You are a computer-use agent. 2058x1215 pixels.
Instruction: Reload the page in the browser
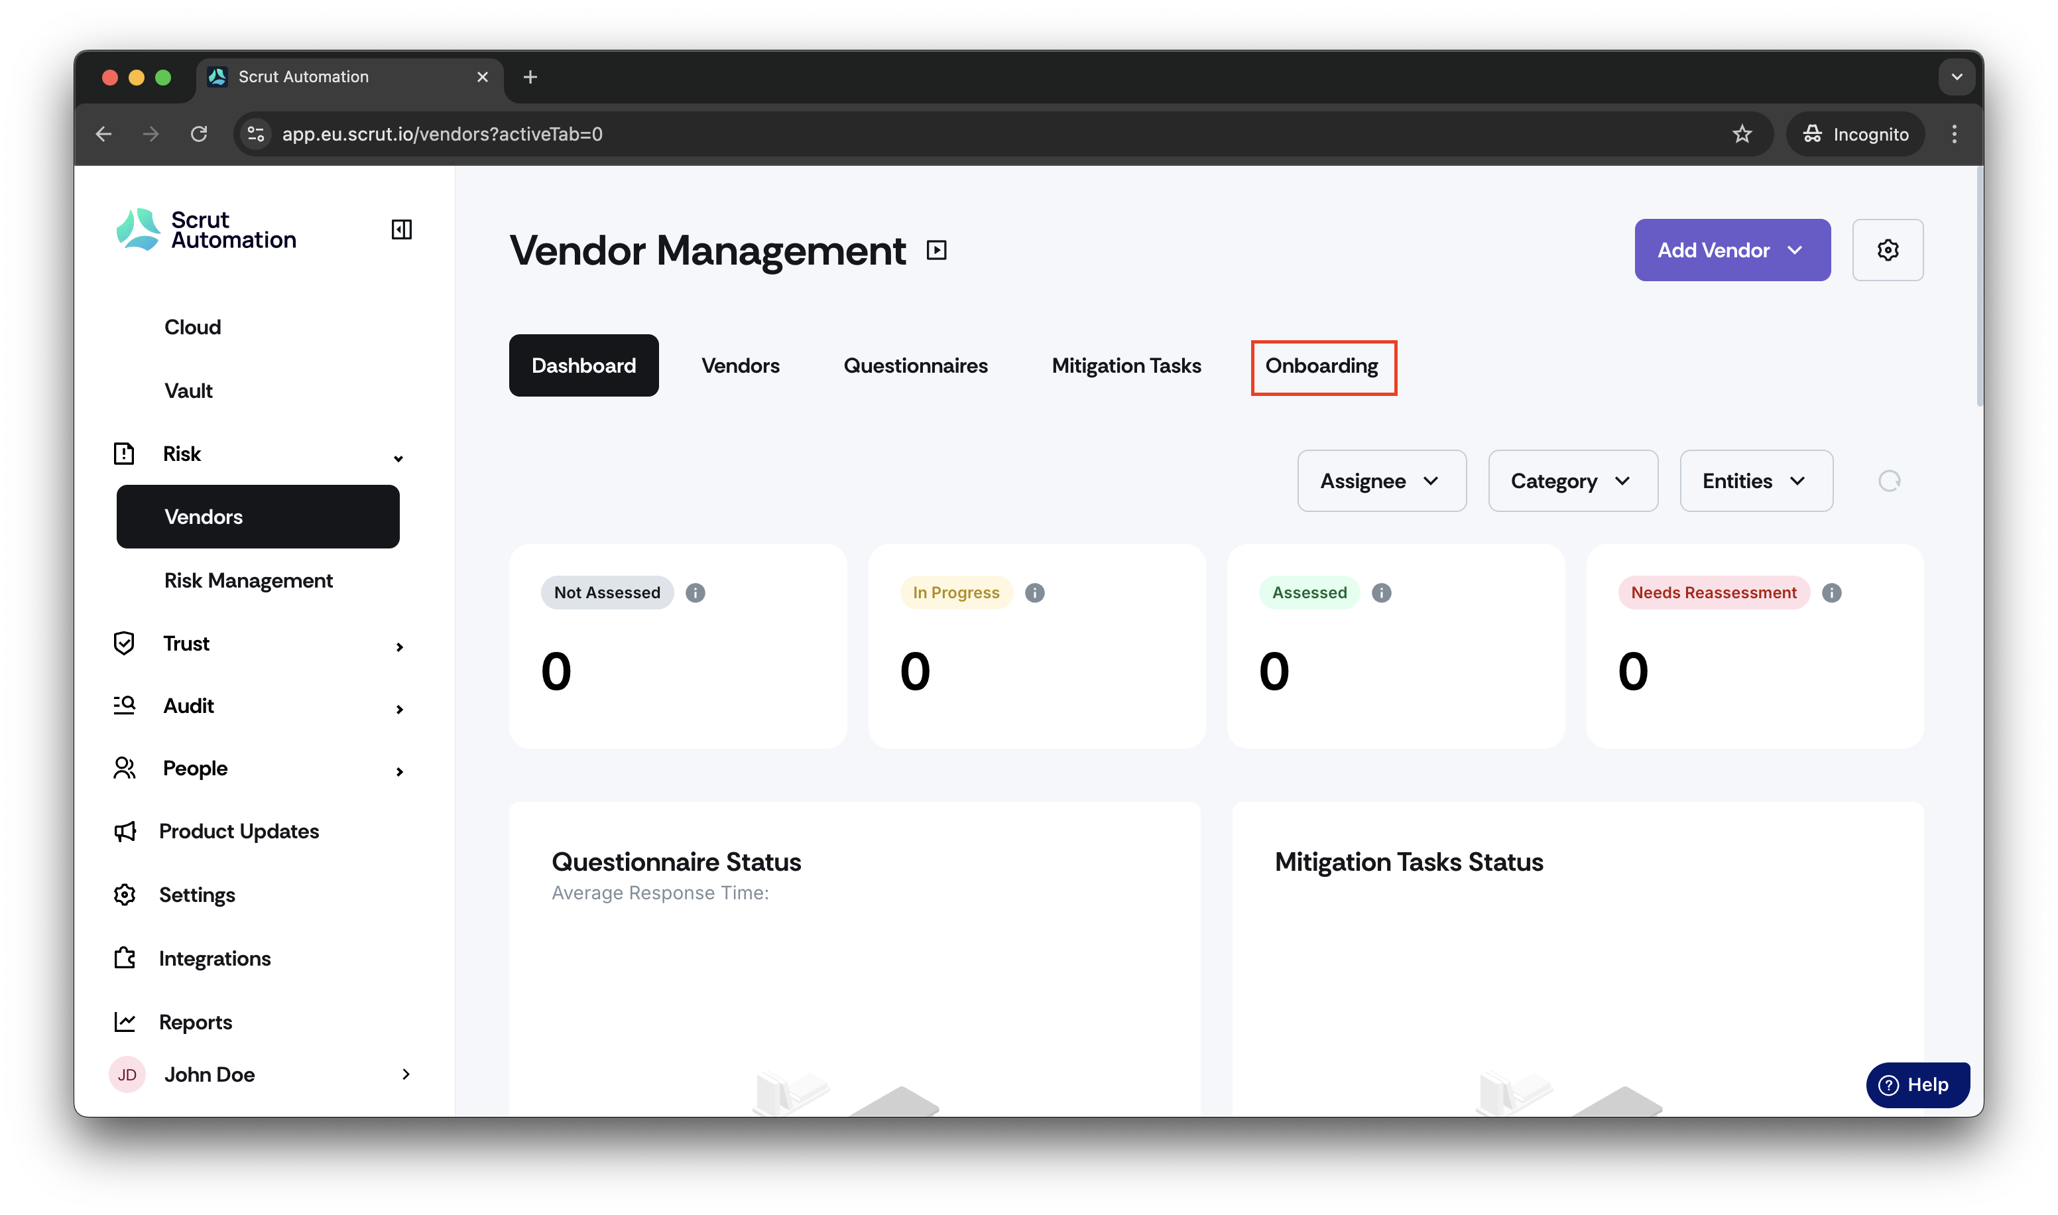tap(199, 133)
